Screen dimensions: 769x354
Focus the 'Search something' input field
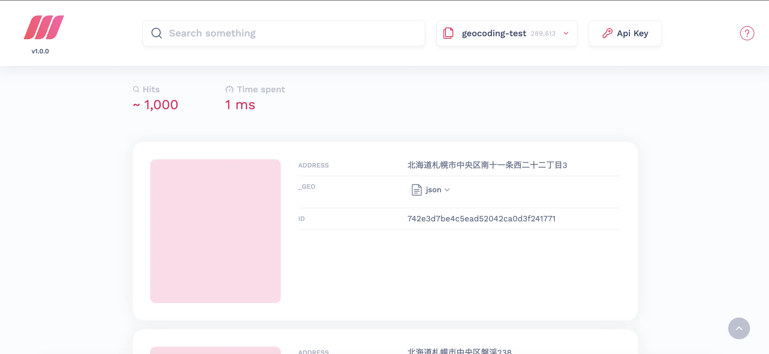point(284,33)
